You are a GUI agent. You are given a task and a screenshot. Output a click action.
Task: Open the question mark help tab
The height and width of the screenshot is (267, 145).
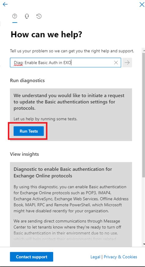coord(15,16)
